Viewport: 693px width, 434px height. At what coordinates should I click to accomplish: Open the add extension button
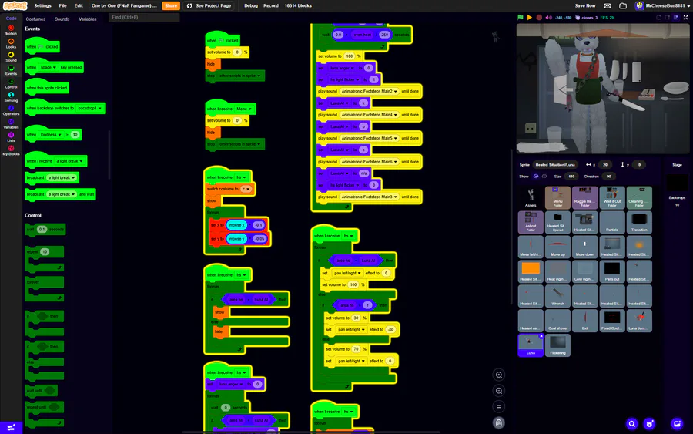(11, 427)
